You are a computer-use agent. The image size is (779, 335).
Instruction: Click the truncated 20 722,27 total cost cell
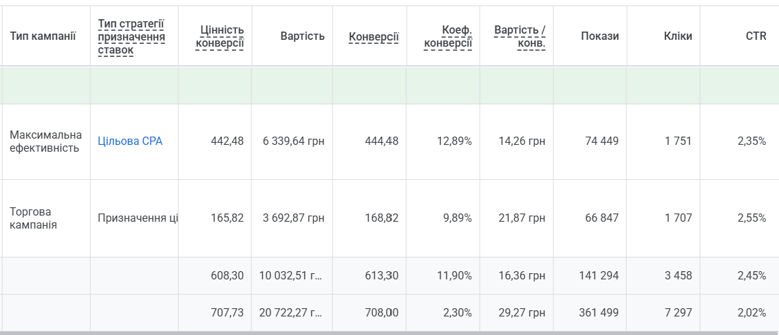(x=291, y=313)
